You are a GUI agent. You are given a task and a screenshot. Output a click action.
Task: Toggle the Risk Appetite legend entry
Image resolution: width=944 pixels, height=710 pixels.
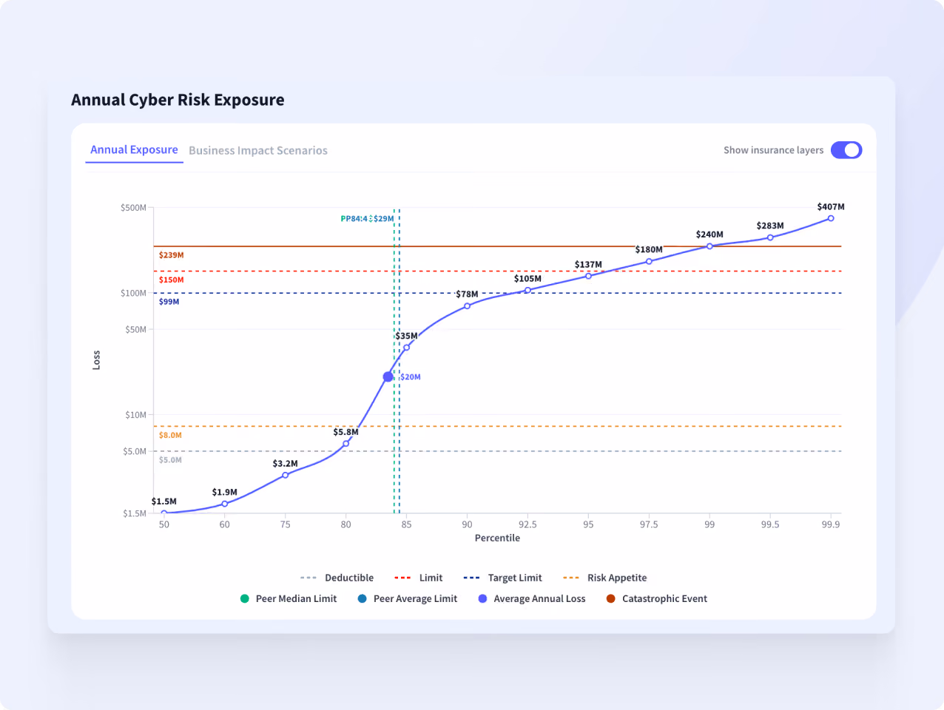(x=605, y=578)
